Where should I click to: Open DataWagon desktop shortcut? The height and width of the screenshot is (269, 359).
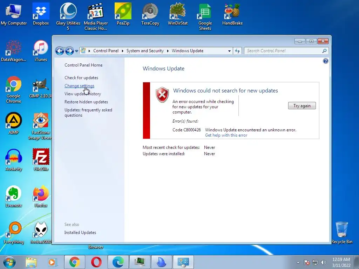(x=14, y=51)
